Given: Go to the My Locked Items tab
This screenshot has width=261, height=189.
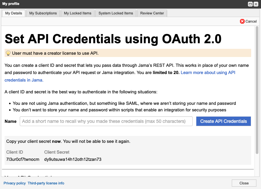Looking at the screenshot, I should coord(77,13).
